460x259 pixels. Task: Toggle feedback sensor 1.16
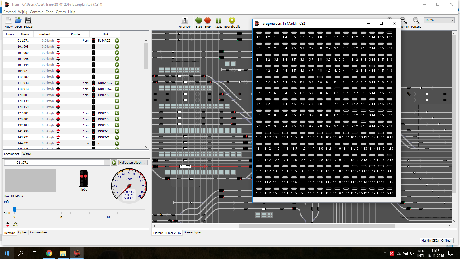tap(390, 33)
